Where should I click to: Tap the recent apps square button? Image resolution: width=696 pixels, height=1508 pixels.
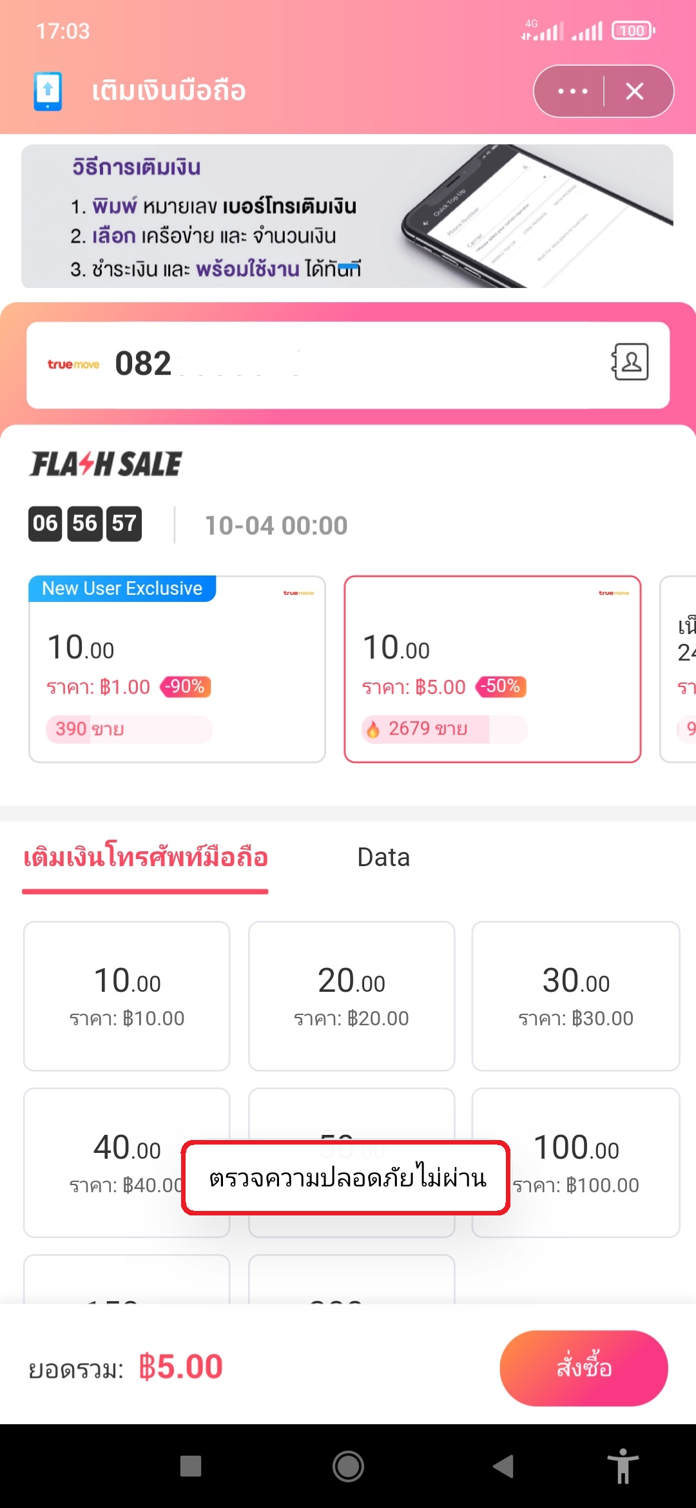click(x=190, y=1465)
